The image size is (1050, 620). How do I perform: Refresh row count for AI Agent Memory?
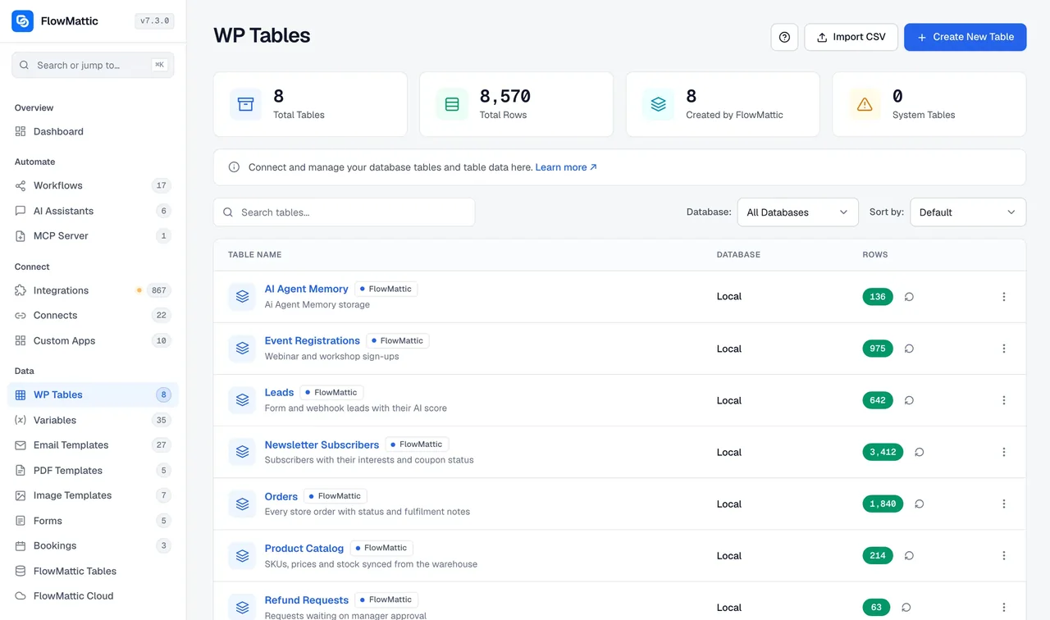(x=909, y=297)
